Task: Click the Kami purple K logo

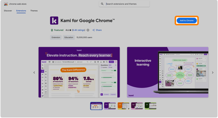Action: pyautogui.click(x=54, y=20)
